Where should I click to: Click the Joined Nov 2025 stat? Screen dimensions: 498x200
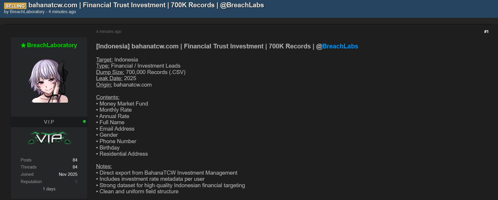(x=68, y=174)
